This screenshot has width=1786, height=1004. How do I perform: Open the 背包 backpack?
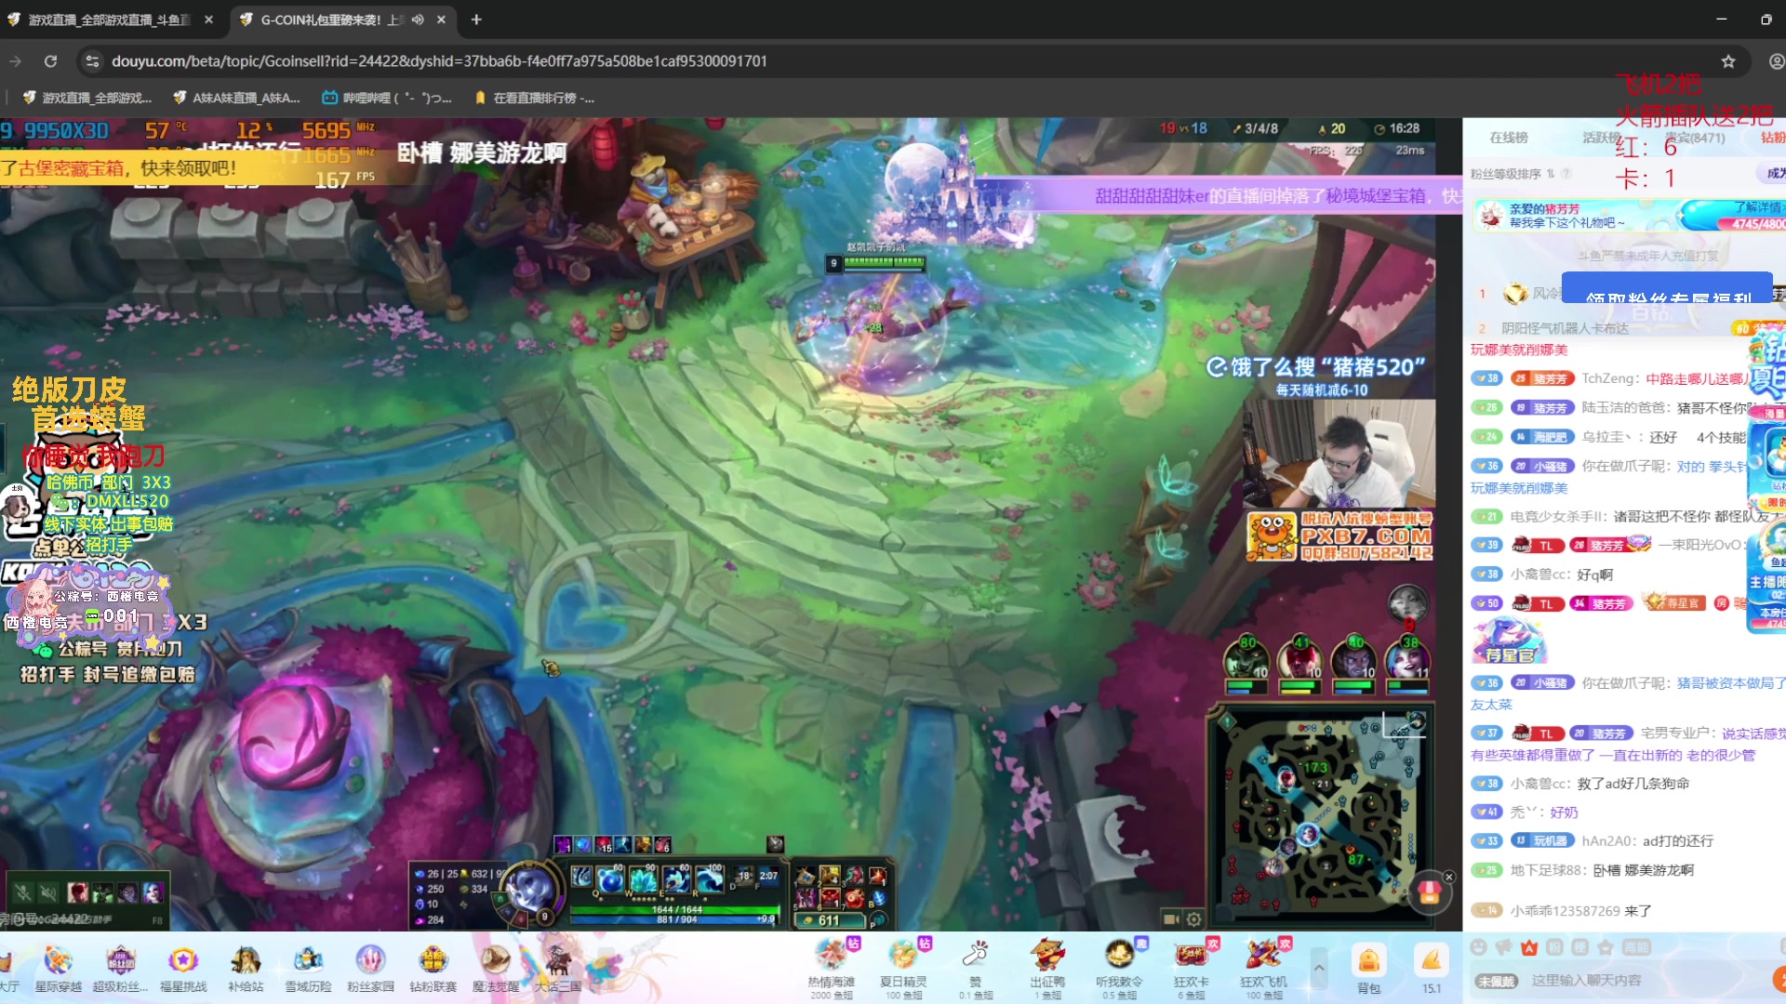pyautogui.click(x=1368, y=969)
